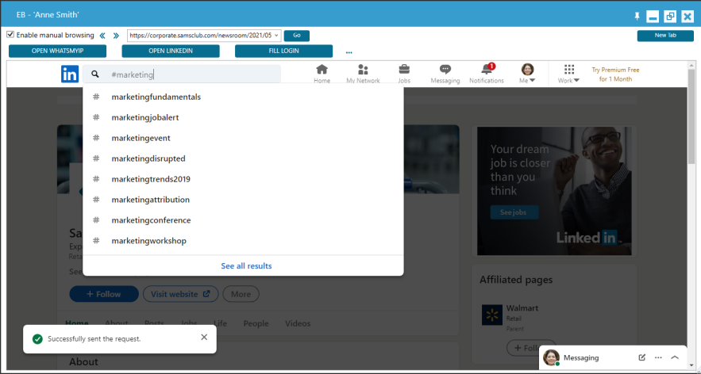Open the Notifications bell icon
This screenshot has width=701, height=374.
coord(487,70)
